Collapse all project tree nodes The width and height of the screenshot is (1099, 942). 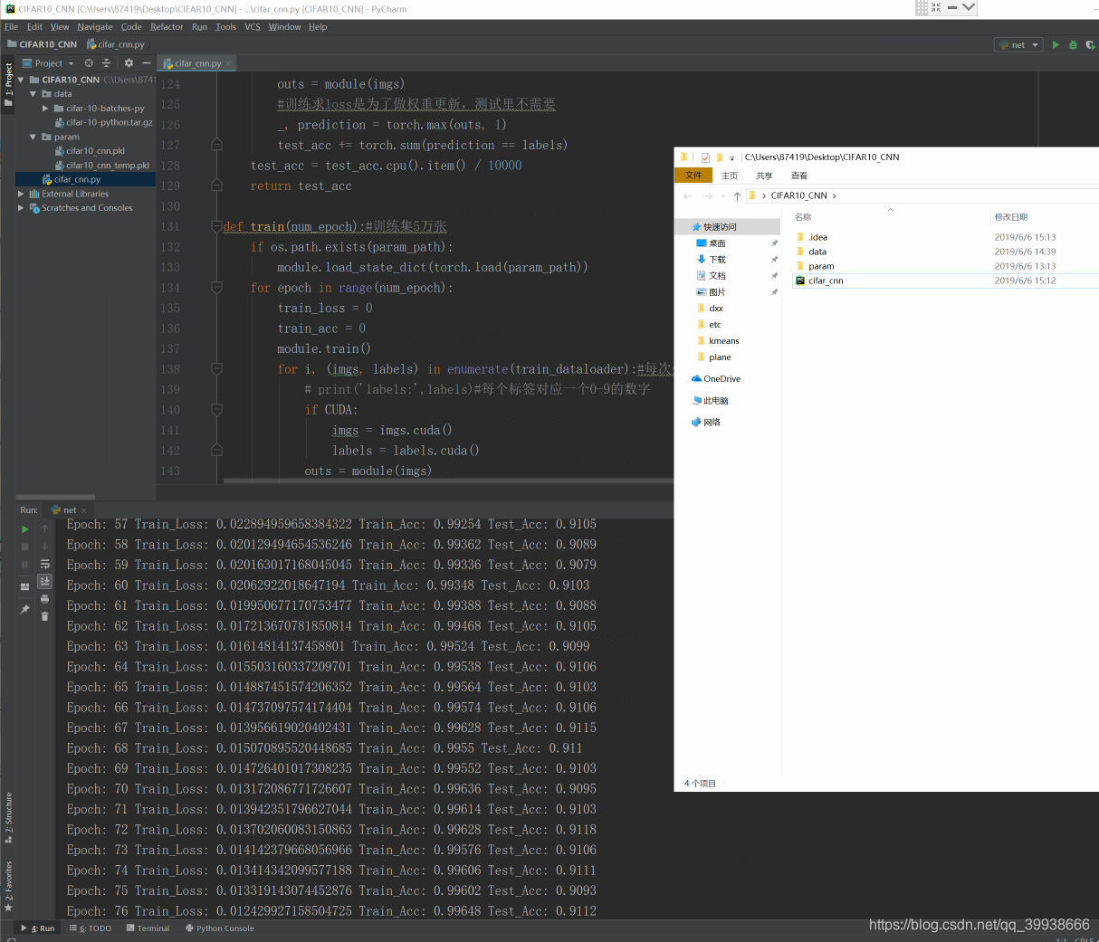(106, 63)
